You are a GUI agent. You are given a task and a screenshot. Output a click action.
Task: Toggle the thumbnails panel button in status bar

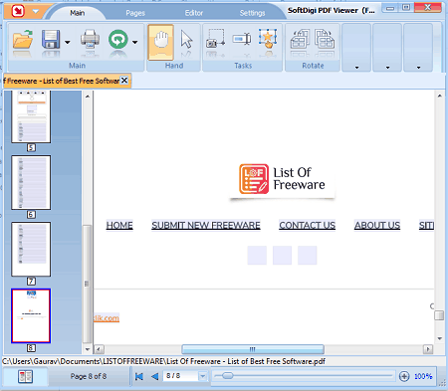pos(25,376)
